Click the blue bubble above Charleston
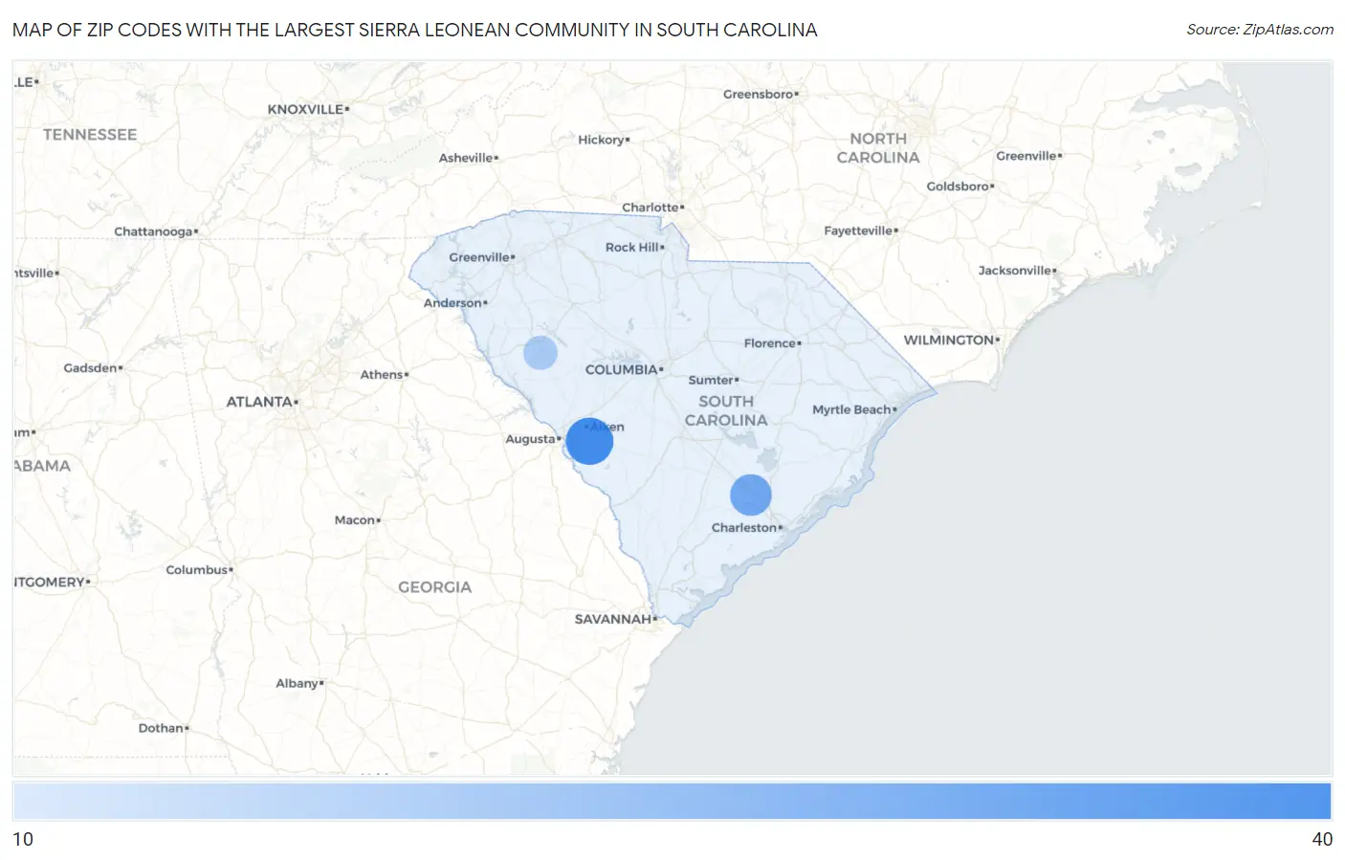 (x=751, y=495)
